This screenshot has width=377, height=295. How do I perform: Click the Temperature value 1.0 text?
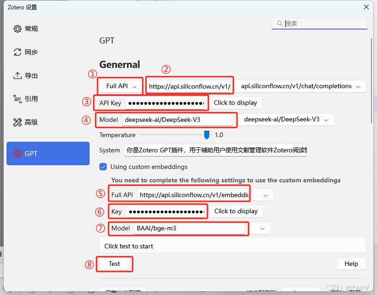point(219,135)
